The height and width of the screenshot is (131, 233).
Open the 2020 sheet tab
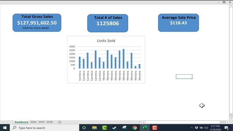pyautogui.click(x=33, y=122)
